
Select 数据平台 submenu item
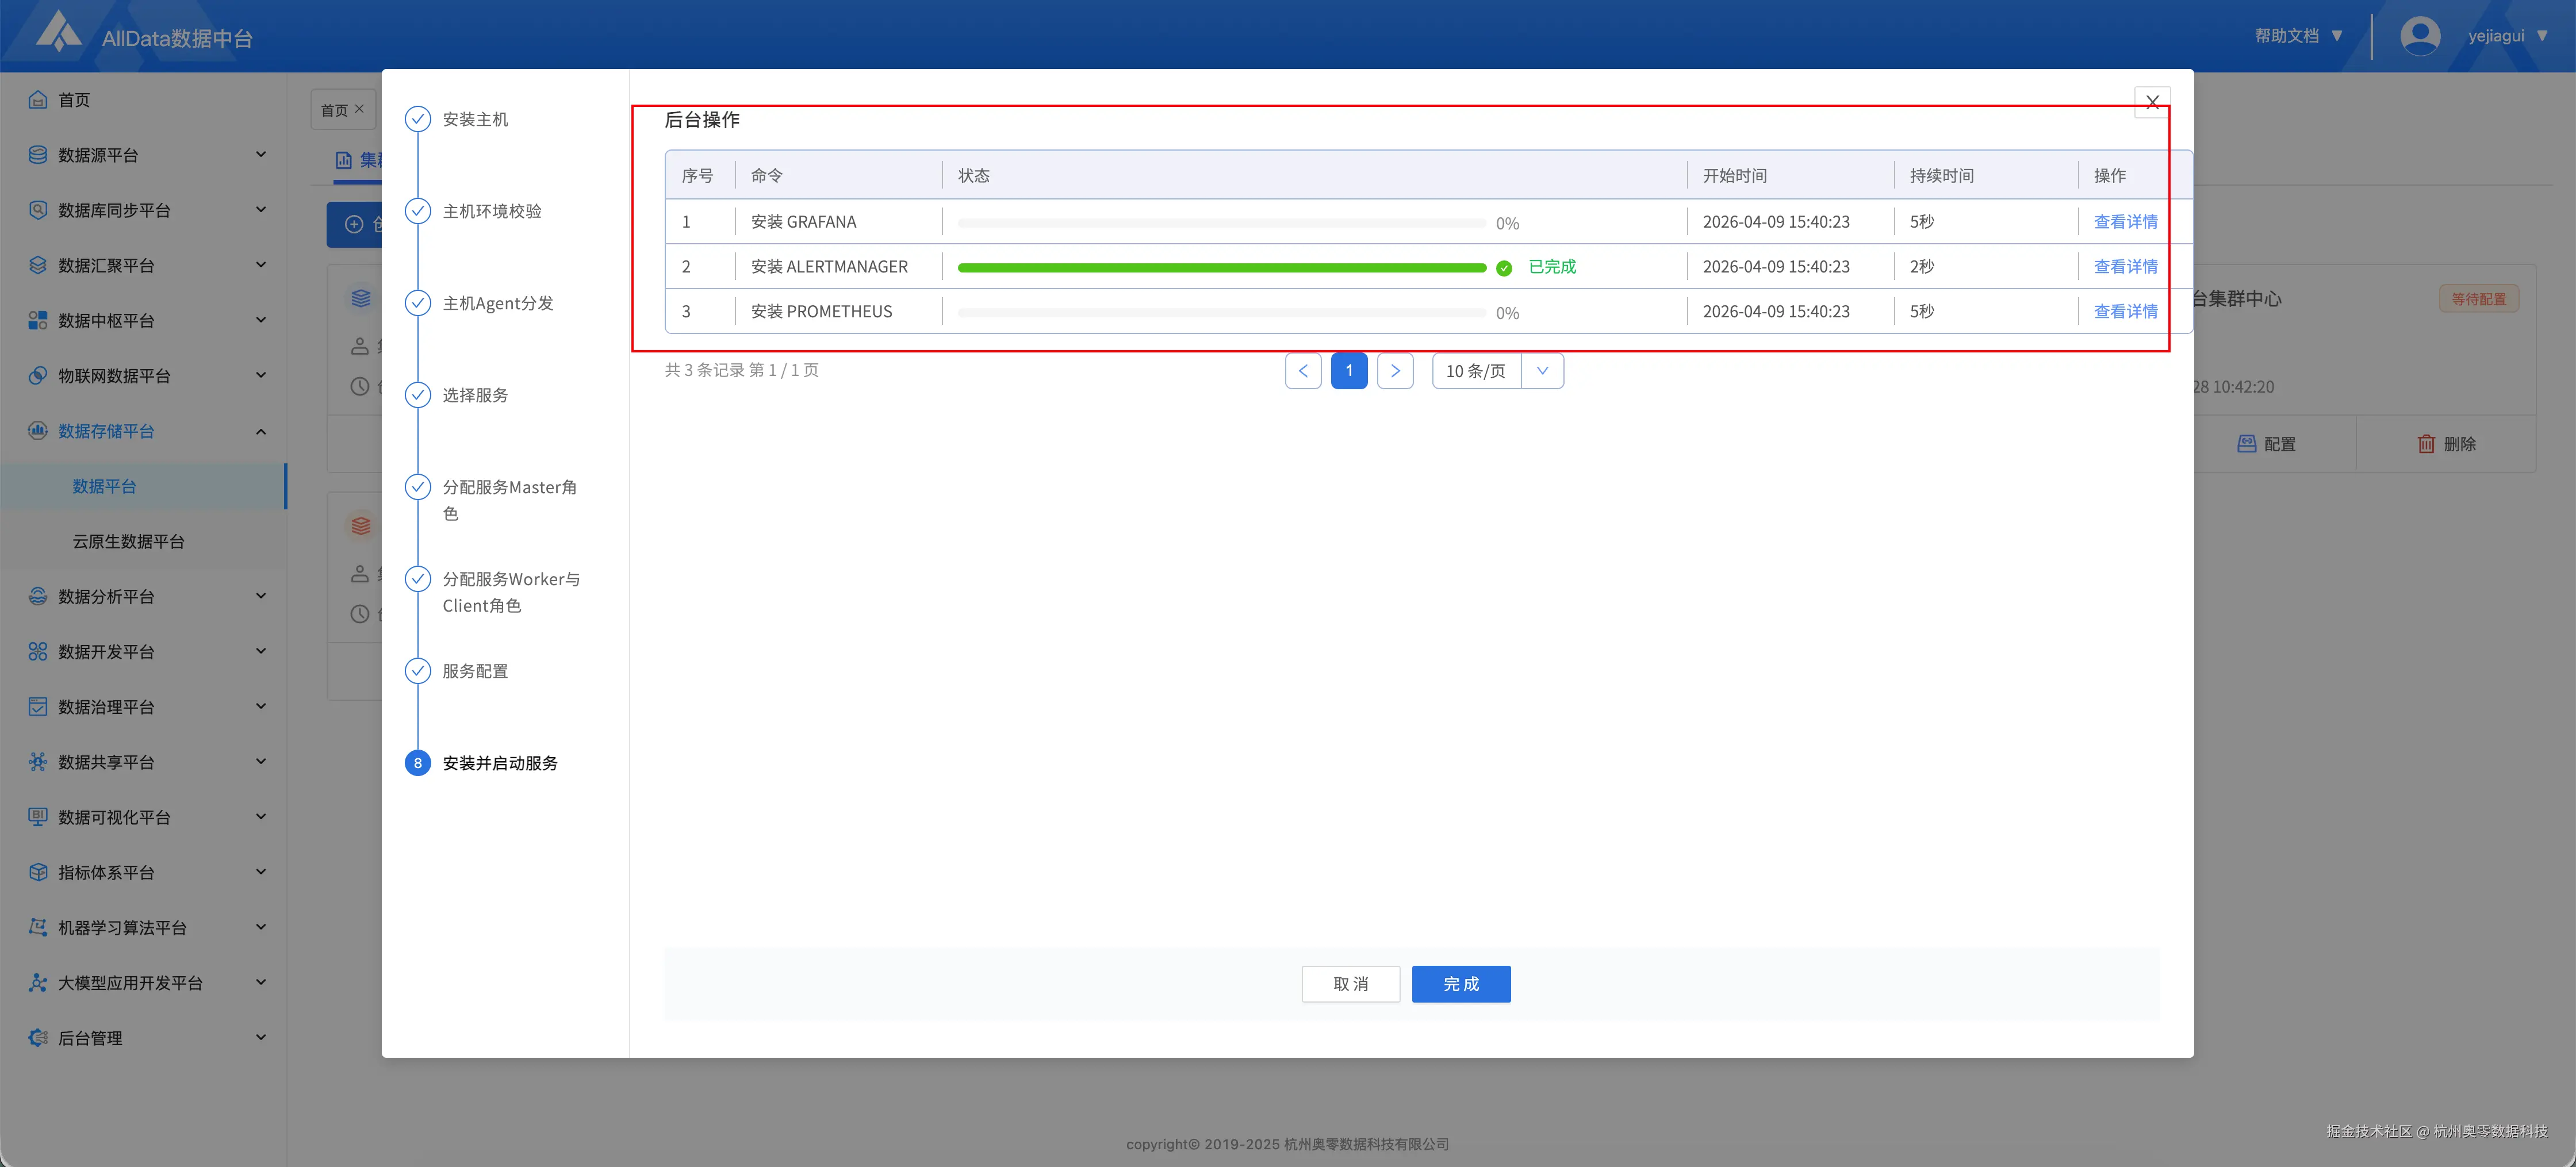point(104,487)
